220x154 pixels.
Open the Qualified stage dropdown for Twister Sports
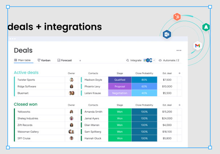119,80
